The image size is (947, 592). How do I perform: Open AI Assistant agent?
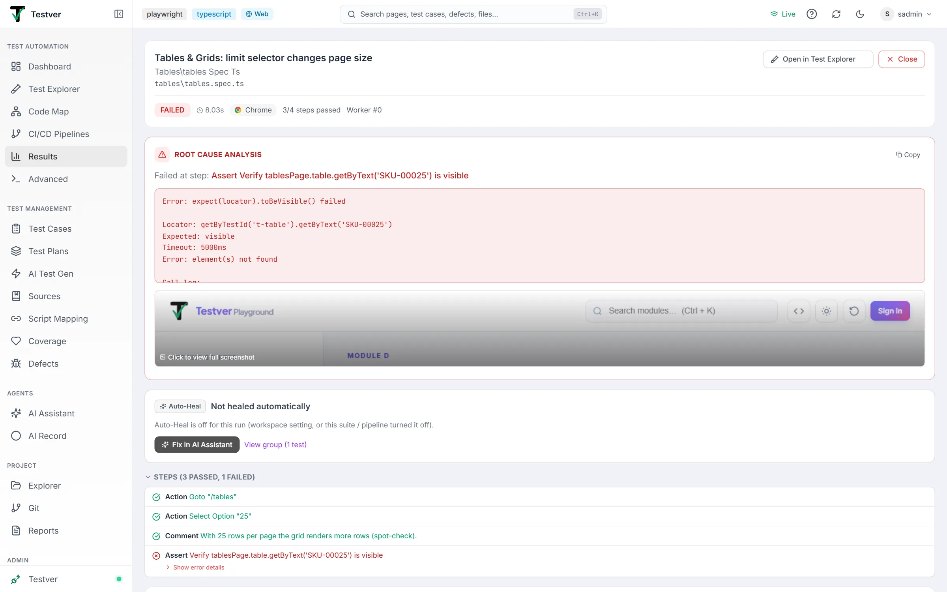(x=66, y=413)
